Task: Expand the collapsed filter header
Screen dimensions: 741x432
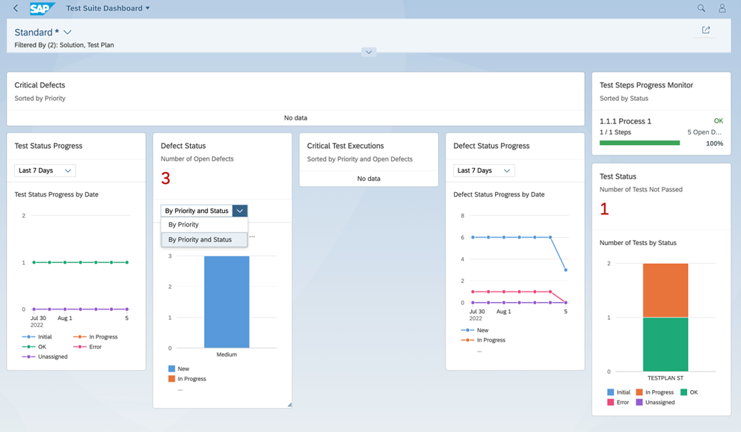Action: (x=369, y=52)
